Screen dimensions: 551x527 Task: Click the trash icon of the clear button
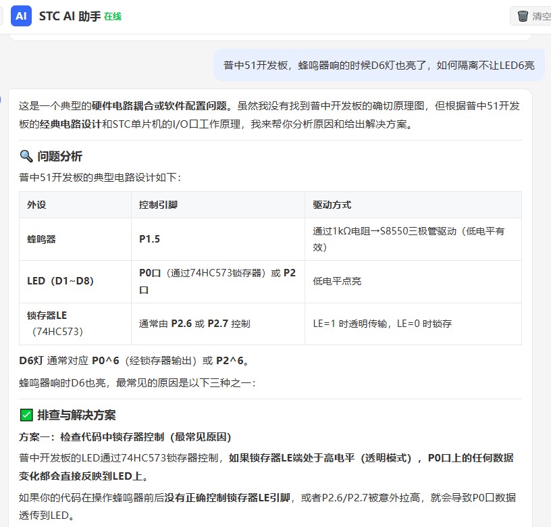(523, 16)
